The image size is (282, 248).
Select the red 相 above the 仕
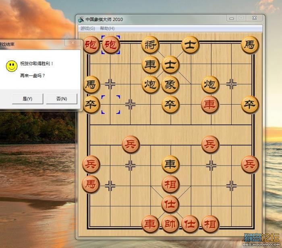coord(170,184)
